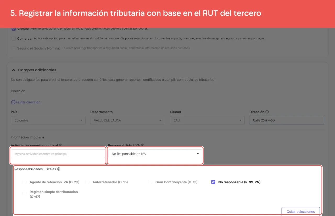Viewport: 335px width, 216px height.
Task: Click the Quitar selecciones button
Action: tap(301, 212)
